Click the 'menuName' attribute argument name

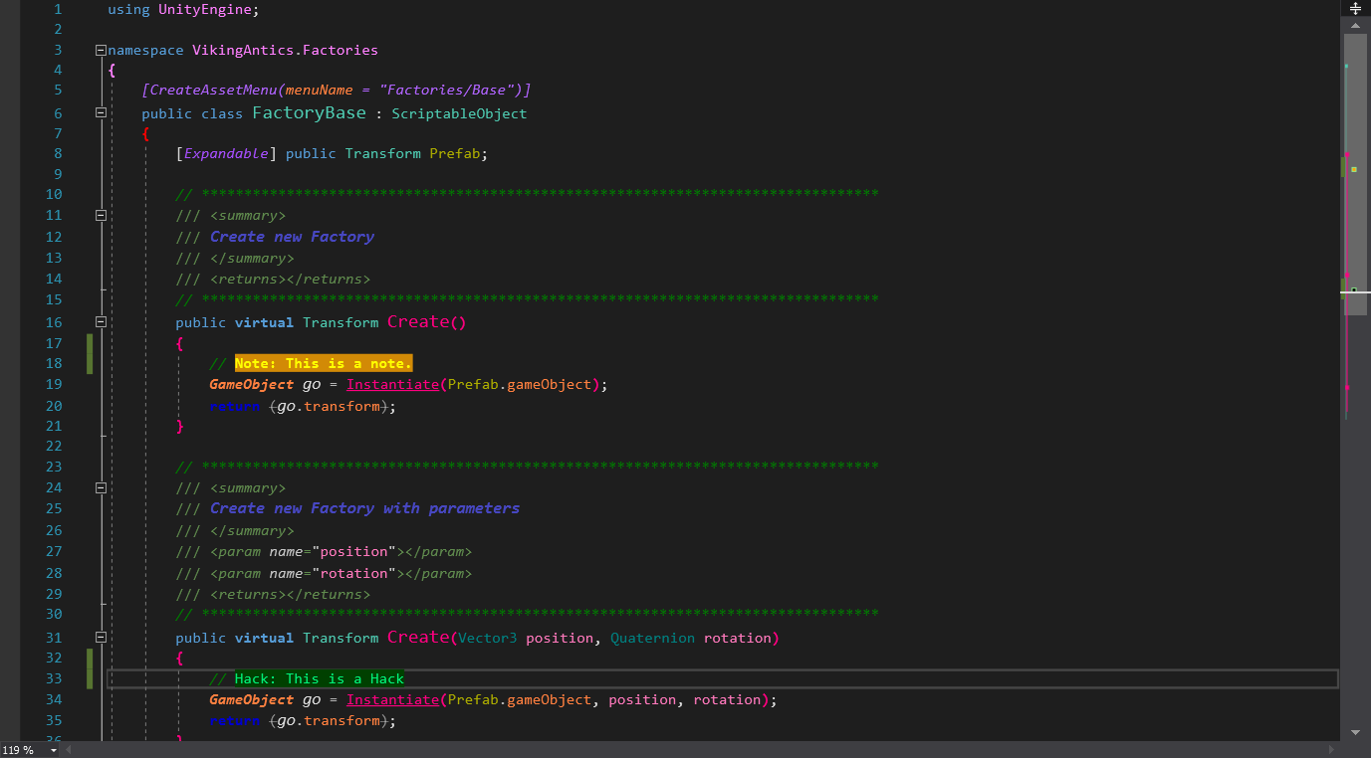coord(319,90)
